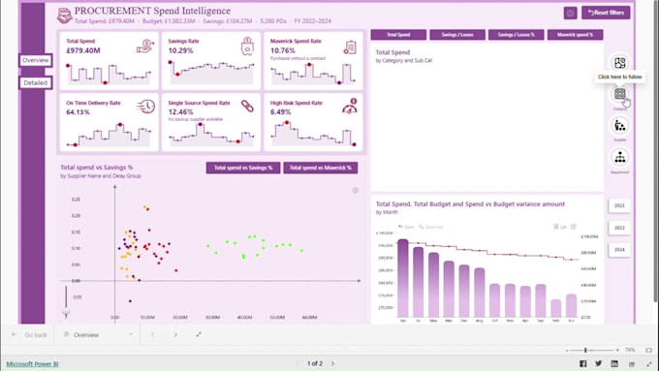This screenshot has height=371, width=659.
Task: Switch to the Overview page tab
Action: point(35,60)
